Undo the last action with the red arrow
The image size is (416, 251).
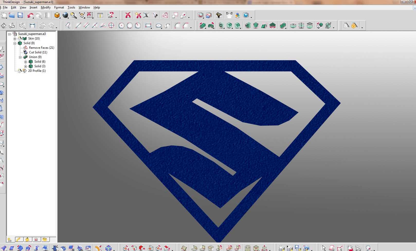pos(30,15)
